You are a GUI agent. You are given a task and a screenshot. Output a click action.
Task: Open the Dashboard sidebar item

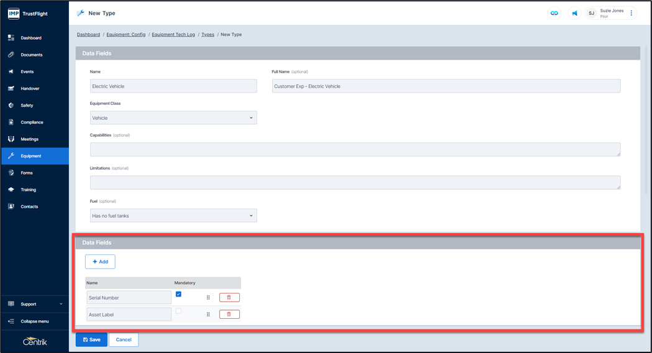(x=35, y=38)
